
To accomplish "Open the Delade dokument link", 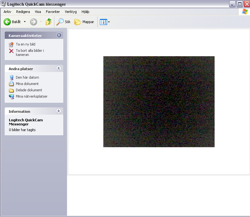I will click(x=29, y=90).
